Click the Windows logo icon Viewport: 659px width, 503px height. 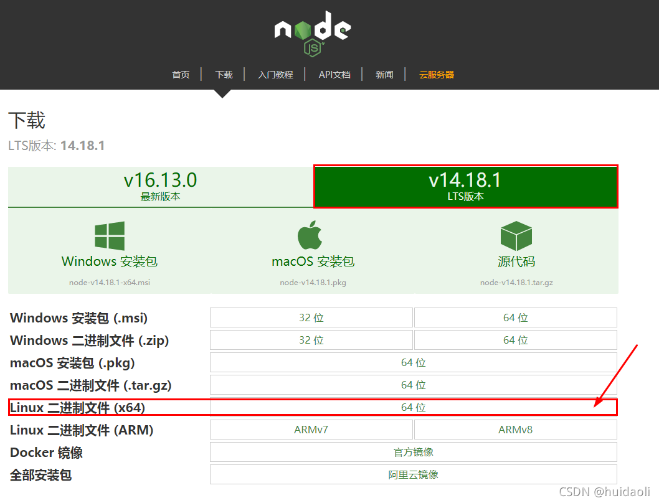[110, 236]
